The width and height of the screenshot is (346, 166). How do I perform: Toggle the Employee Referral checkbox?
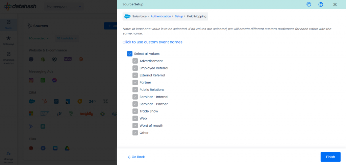pyautogui.click(x=135, y=68)
